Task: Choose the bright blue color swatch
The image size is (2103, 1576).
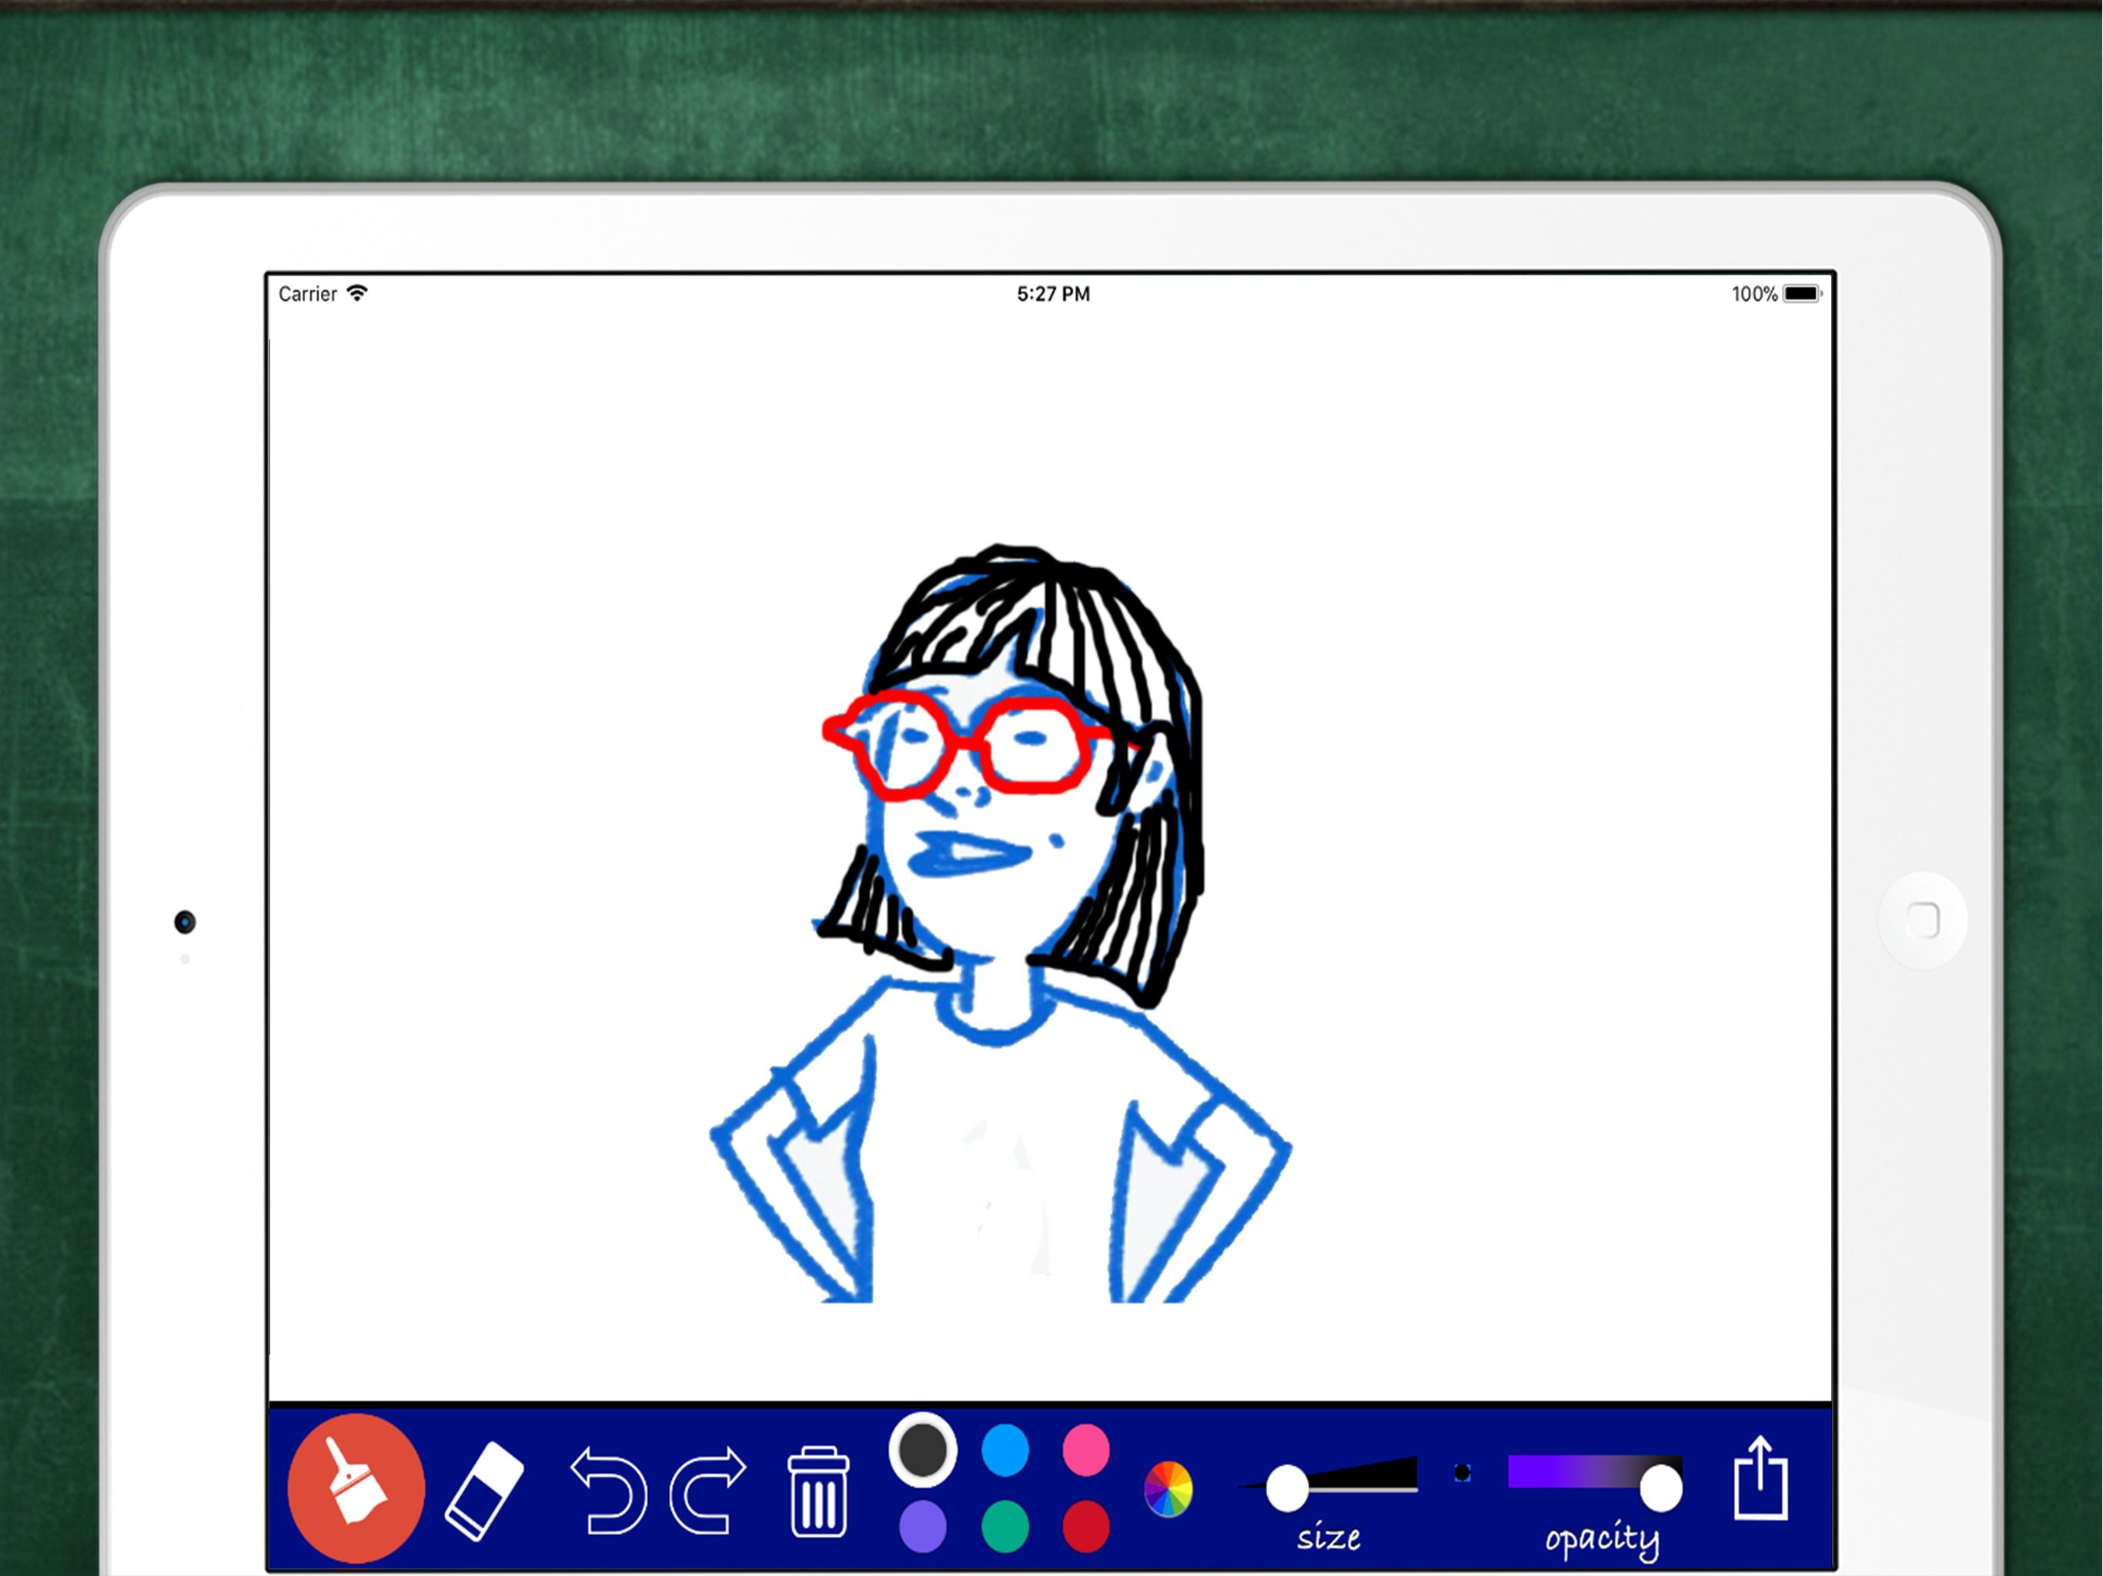Action: click(x=1005, y=1451)
